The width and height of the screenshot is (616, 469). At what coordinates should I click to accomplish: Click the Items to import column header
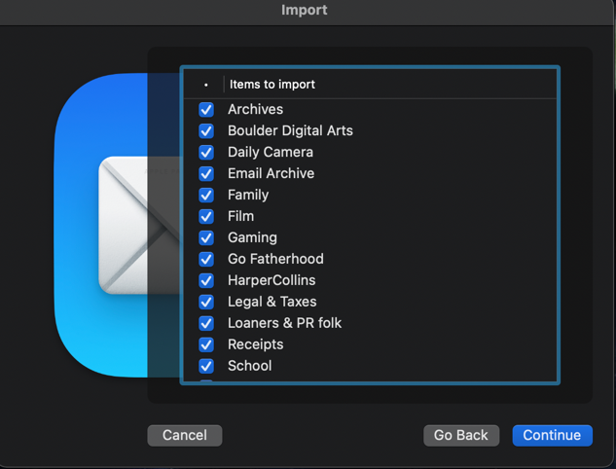[272, 84]
